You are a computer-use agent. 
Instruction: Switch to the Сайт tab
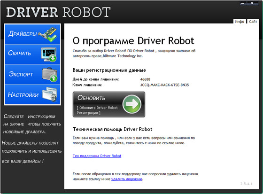click(x=253, y=22)
